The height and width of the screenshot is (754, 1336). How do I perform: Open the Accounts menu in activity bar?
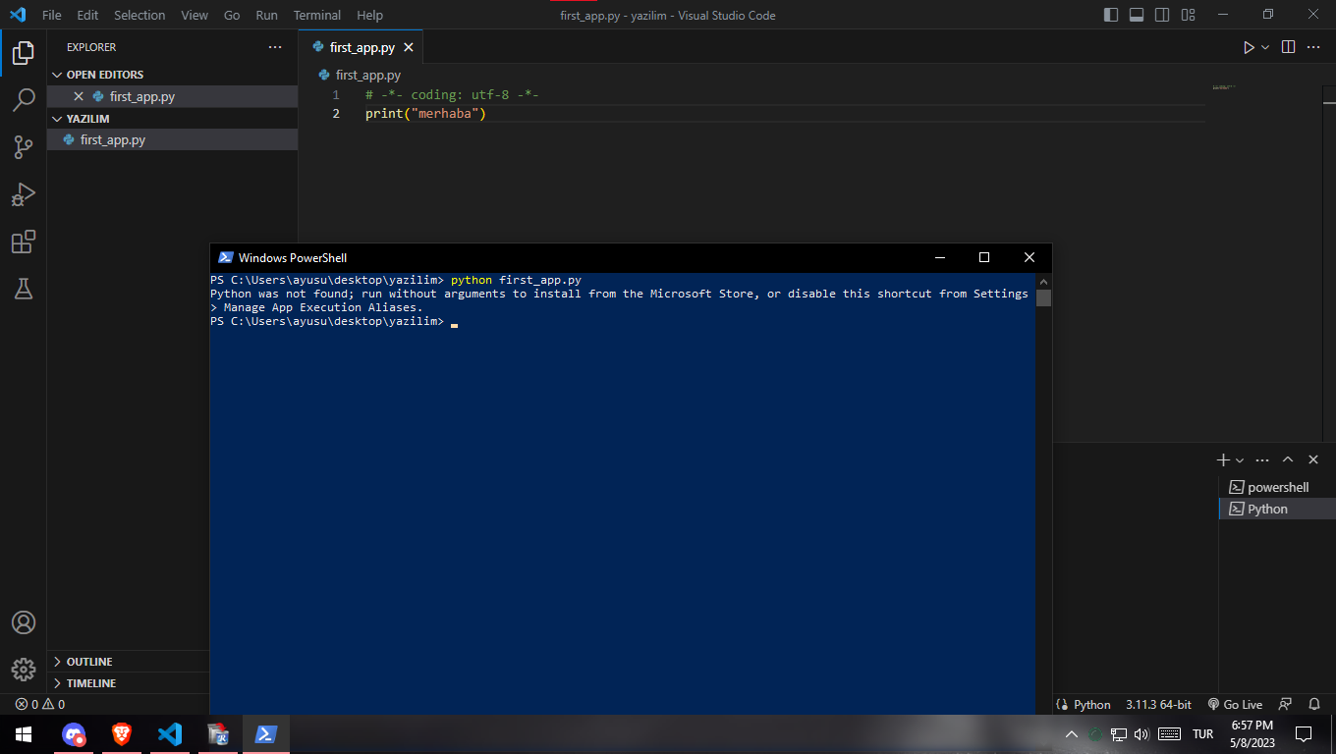click(24, 622)
